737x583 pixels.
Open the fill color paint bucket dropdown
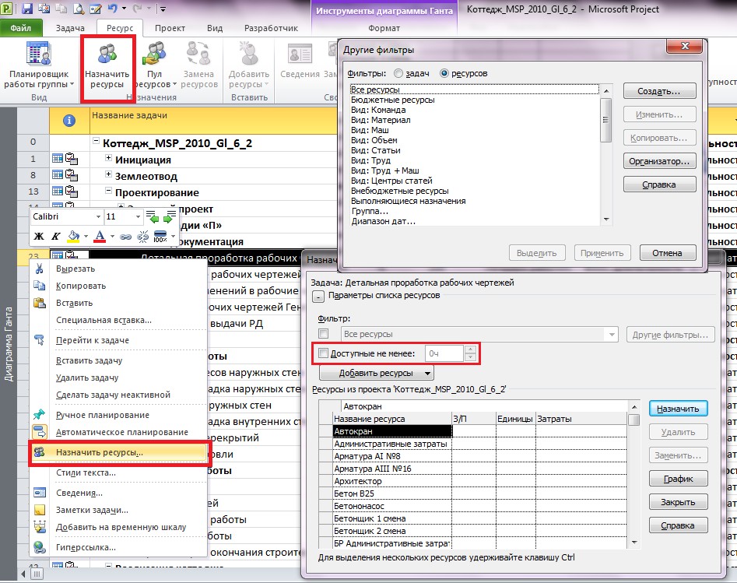pos(86,236)
